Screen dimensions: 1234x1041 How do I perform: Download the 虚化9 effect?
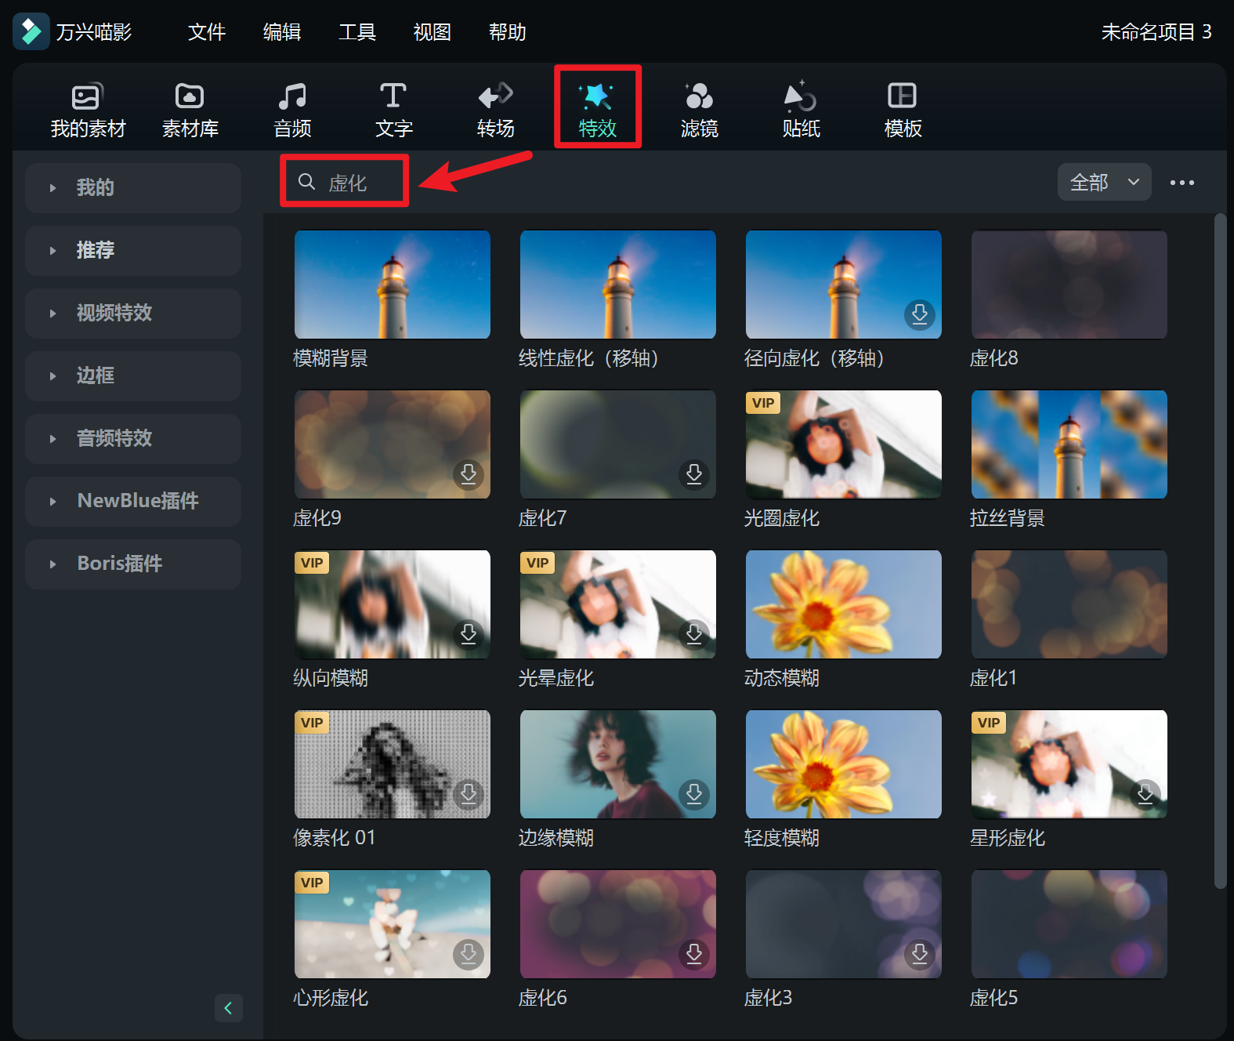pos(468,474)
